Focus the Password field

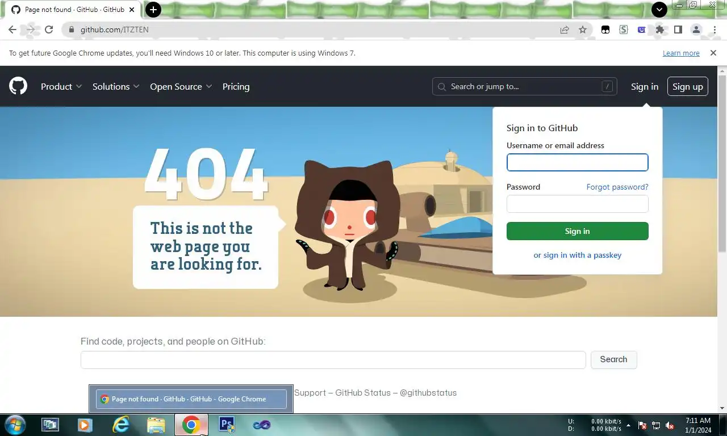577,204
